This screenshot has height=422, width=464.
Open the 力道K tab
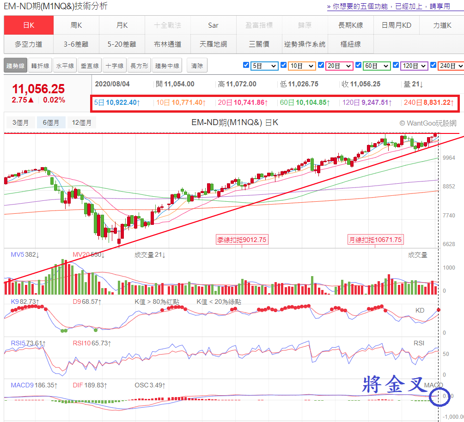442,25
